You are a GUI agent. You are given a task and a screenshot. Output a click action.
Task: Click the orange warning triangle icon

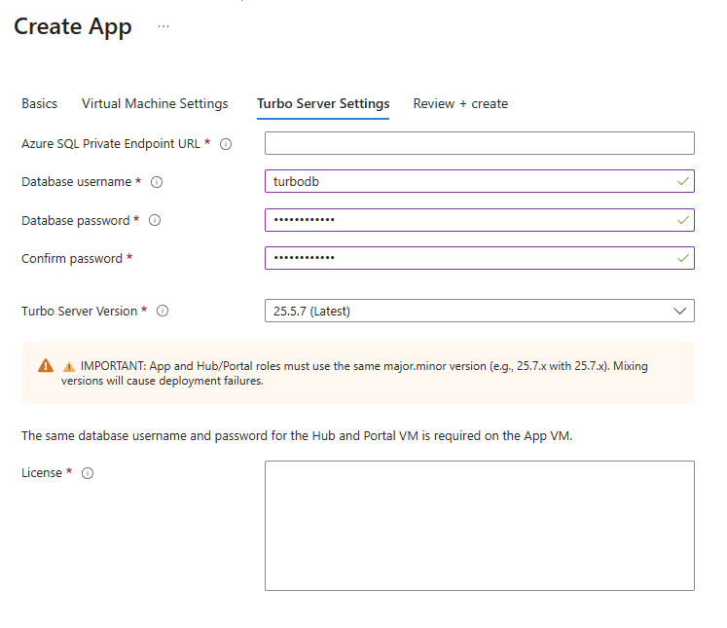click(46, 366)
